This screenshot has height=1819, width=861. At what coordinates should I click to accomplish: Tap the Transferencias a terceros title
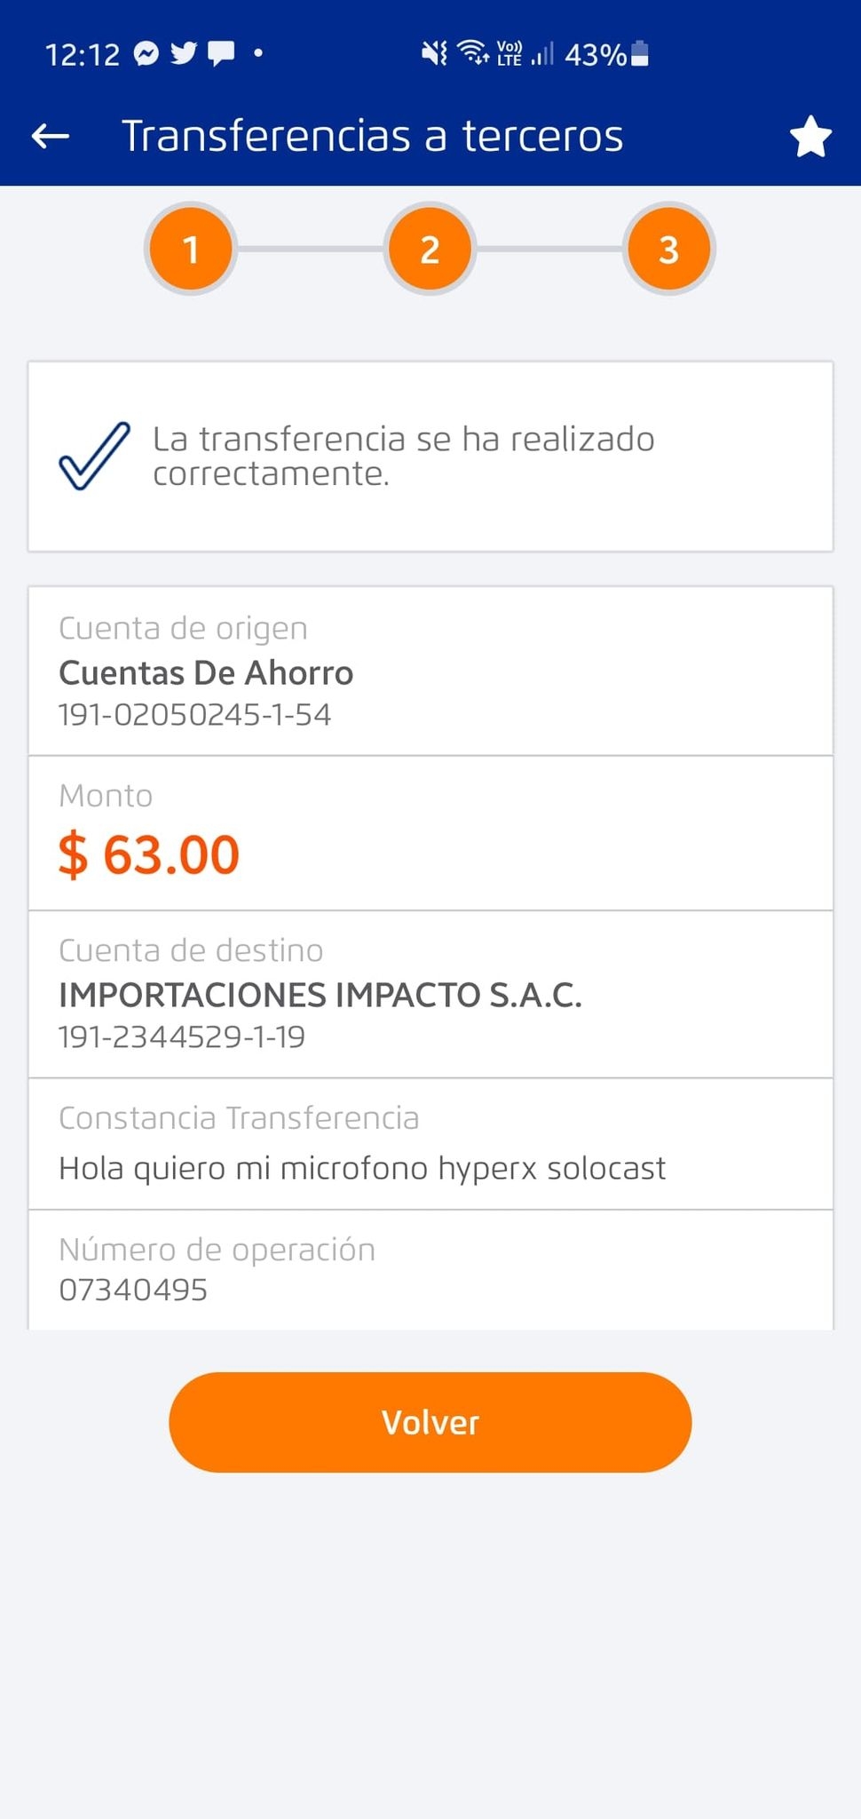click(x=372, y=136)
